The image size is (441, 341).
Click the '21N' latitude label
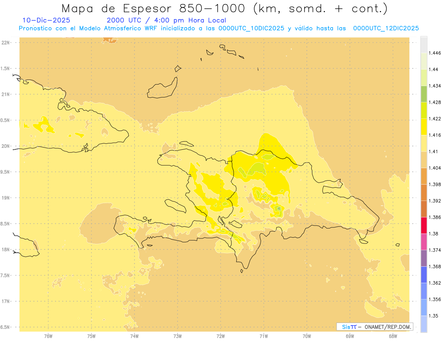[6, 94]
